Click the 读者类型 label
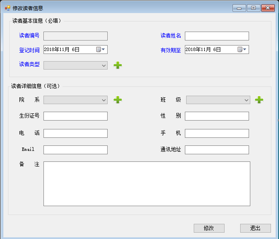 pos(29,64)
